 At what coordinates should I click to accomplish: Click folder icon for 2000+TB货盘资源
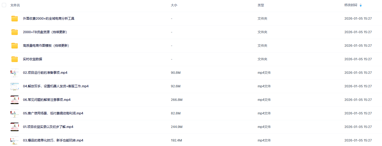point(15,32)
